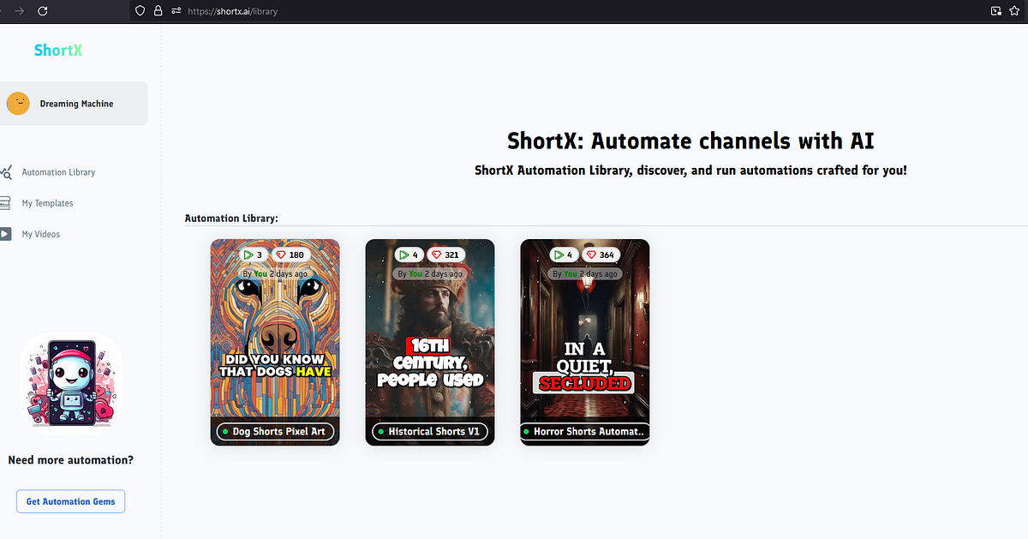The image size is (1028, 539).
Task: Click the green status dot on Historical Shorts V1
Action: 380,432
